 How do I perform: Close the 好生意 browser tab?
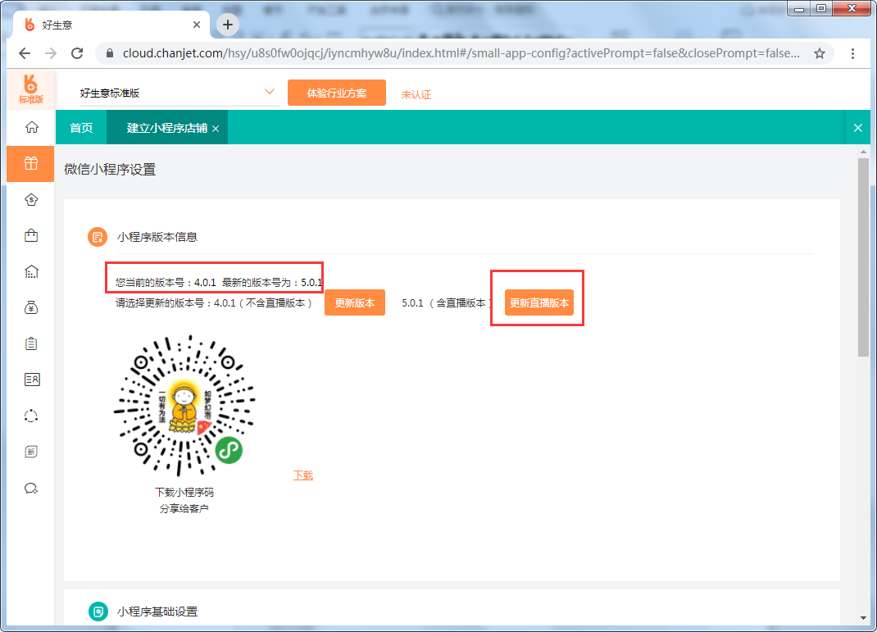coord(197,25)
